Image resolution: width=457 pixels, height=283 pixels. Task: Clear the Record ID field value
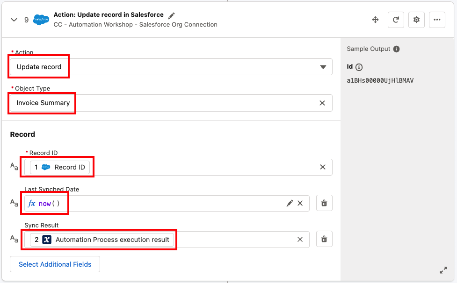click(322, 167)
